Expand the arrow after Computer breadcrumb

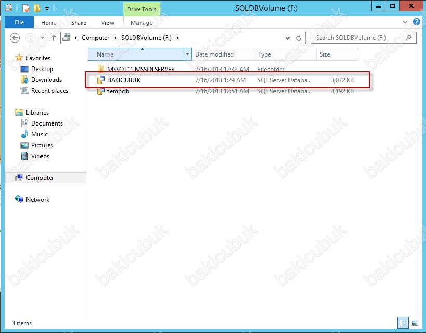116,38
